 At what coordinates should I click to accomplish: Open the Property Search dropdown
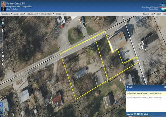tap(6, 14)
